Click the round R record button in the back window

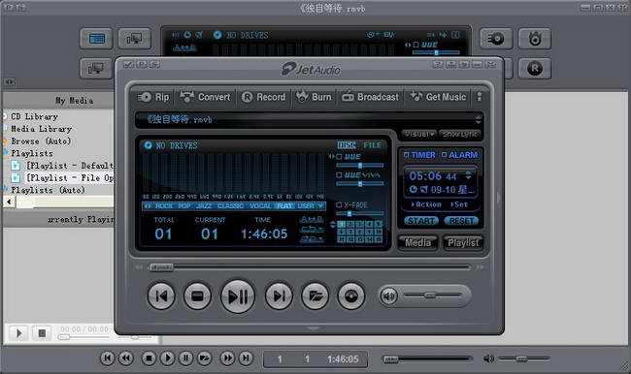tap(535, 68)
